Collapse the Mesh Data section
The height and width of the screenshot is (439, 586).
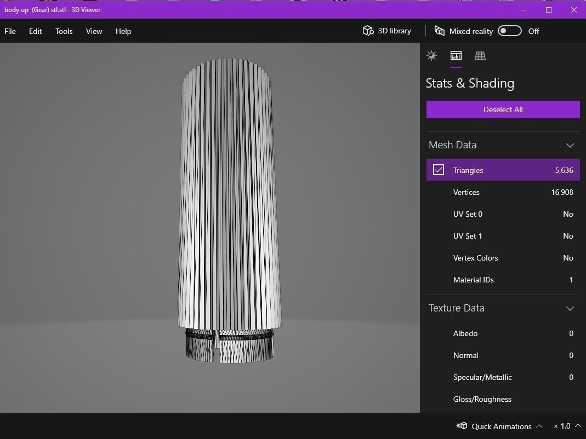[x=570, y=145]
